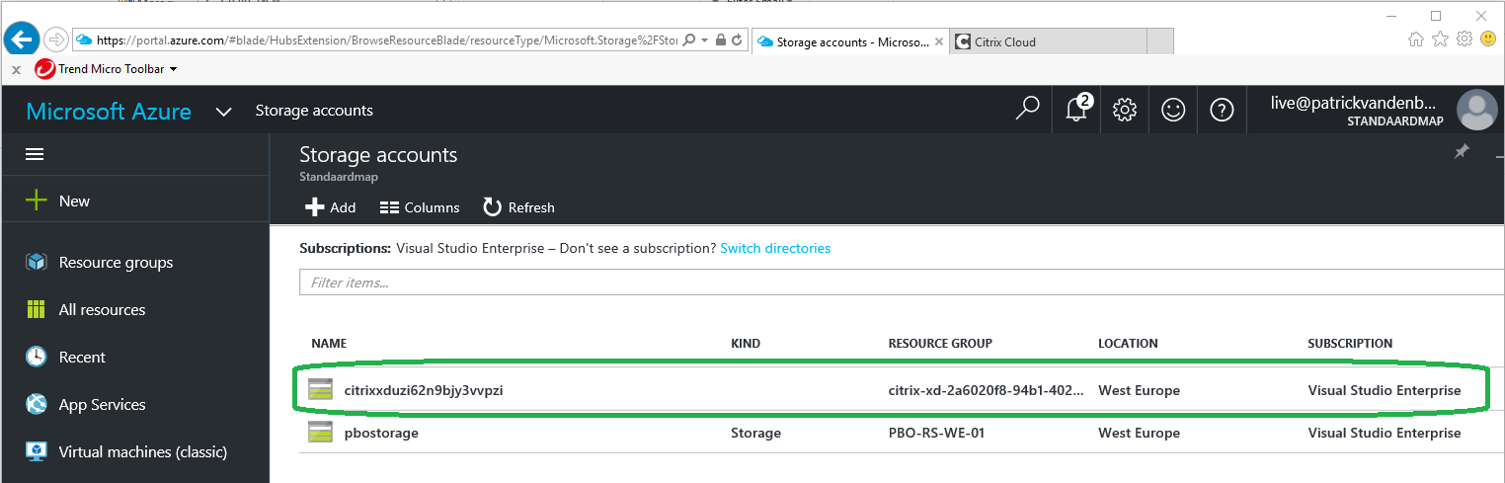The image size is (1505, 483).
Task: Click the Virtual machines (classic) monitor icon
Action: point(37,451)
